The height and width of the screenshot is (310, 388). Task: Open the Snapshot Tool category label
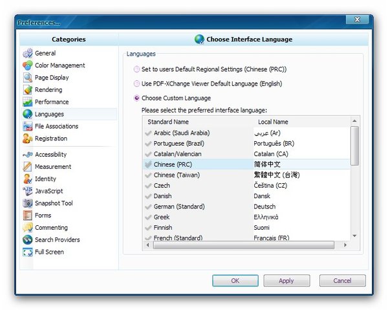point(54,203)
